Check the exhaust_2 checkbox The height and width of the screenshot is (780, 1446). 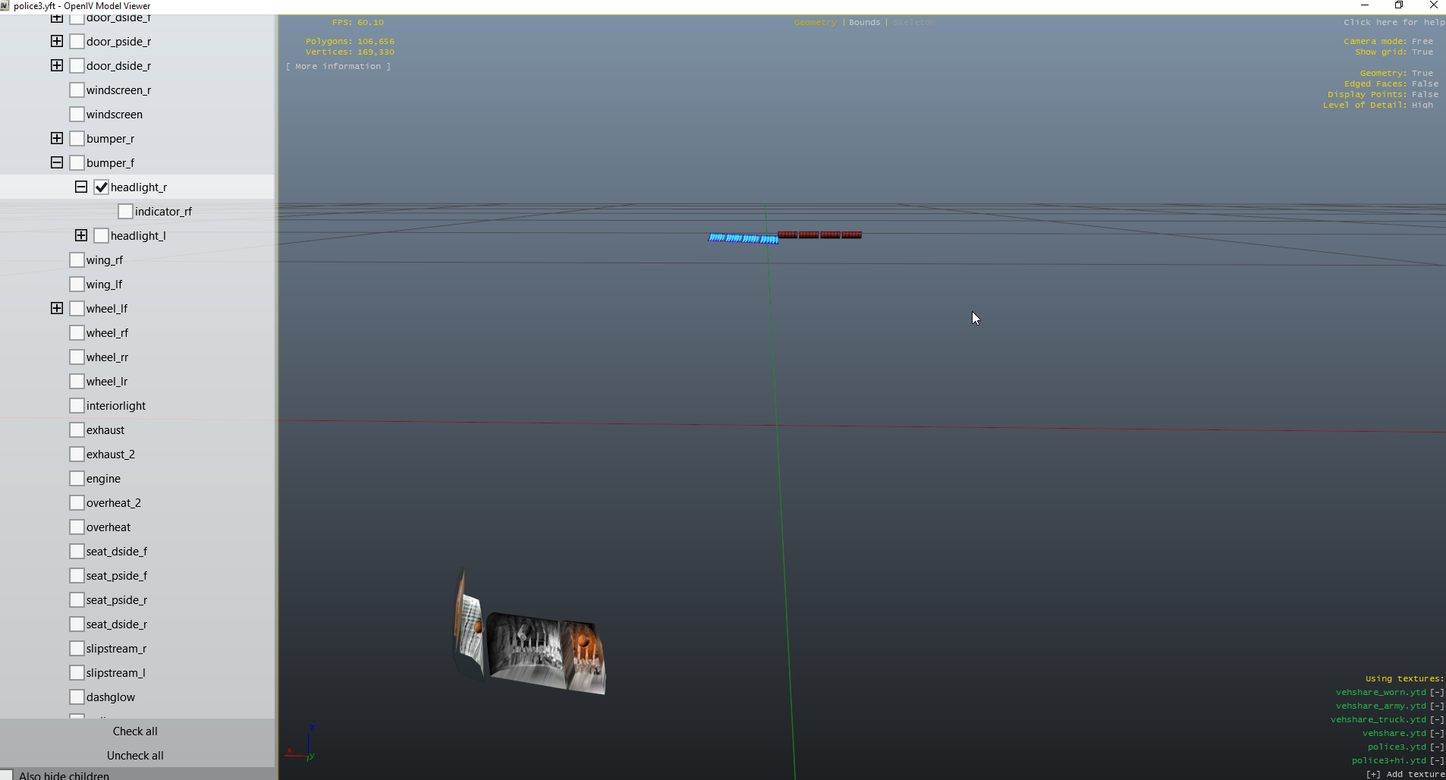click(77, 454)
